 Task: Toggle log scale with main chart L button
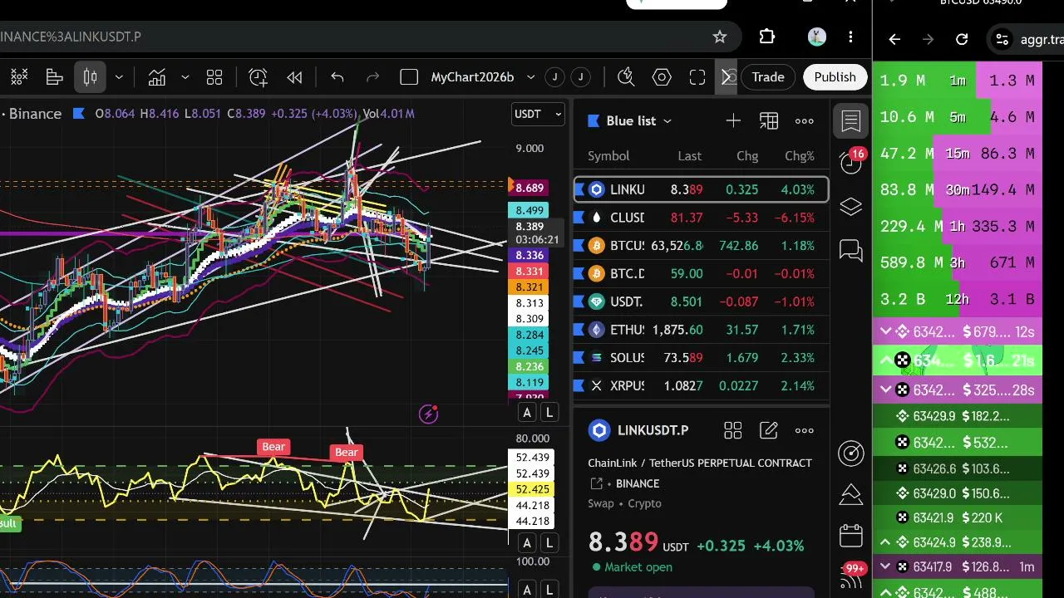tap(549, 413)
